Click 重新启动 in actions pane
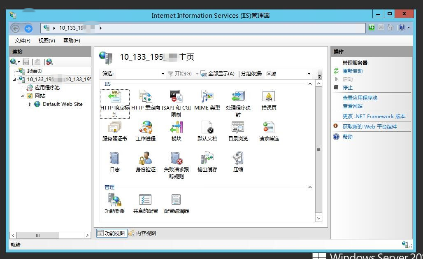Screen dimensions: 423x259 tap(353, 71)
